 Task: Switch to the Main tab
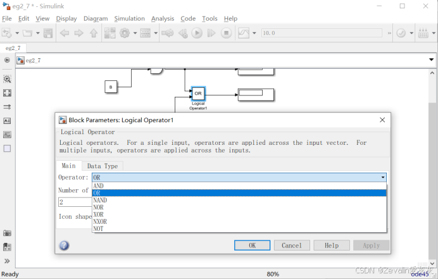click(x=69, y=166)
